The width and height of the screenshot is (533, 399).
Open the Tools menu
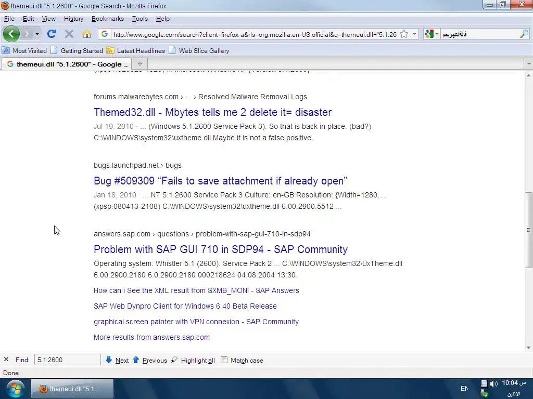[x=139, y=19]
